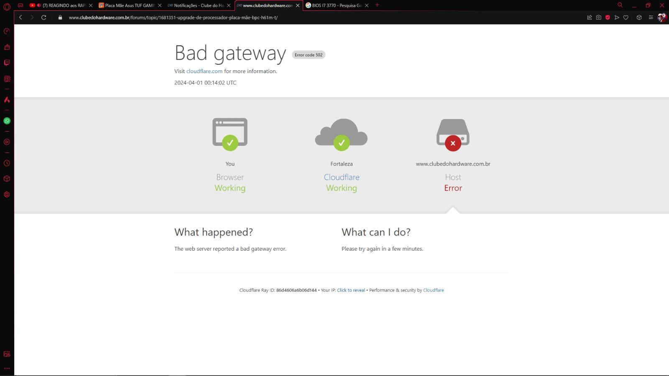Image resolution: width=669 pixels, height=376 pixels.
Task: Click the What can I do? heading
Action: tap(376, 232)
